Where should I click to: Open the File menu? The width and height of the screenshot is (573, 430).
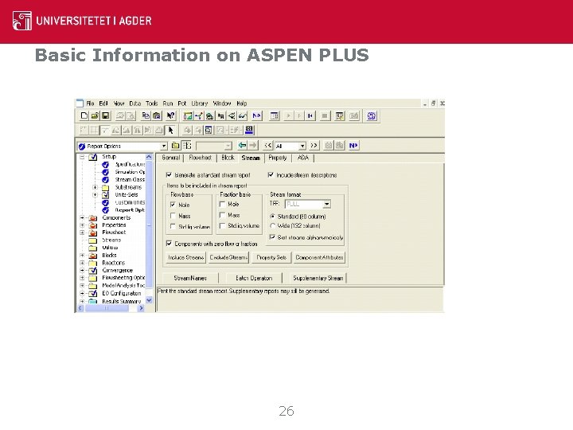point(90,104)
